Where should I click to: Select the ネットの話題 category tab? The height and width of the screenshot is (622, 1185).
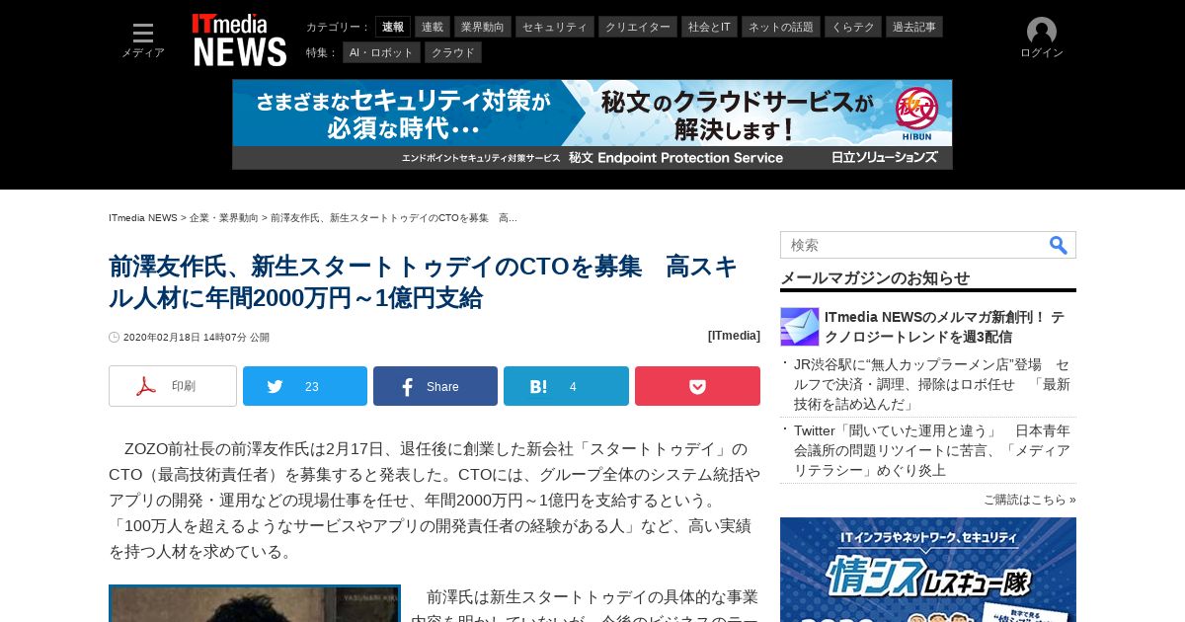pyautogui.click(x=781, y=27)
